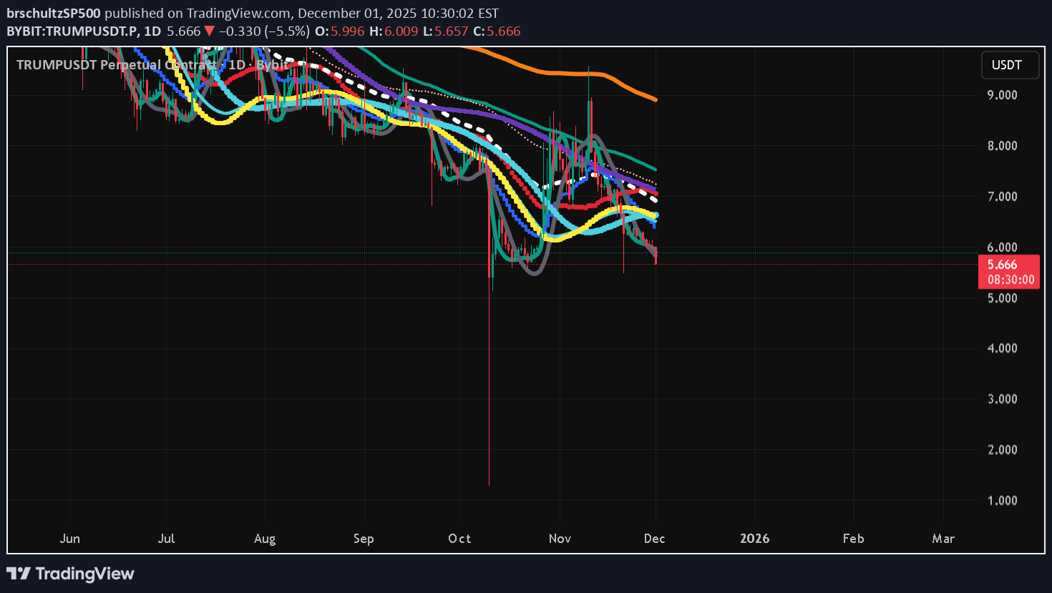
Task: Click the long October candle wick near 2.000
Action: [x=489, y=449]
